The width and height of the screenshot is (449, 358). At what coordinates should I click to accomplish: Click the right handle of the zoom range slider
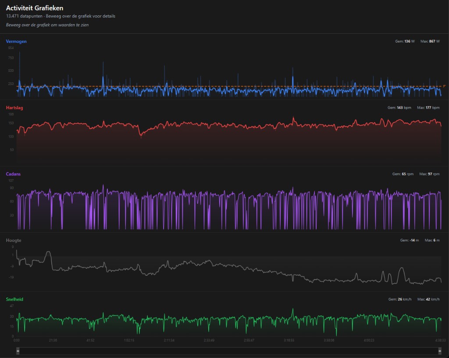[440, 351]
